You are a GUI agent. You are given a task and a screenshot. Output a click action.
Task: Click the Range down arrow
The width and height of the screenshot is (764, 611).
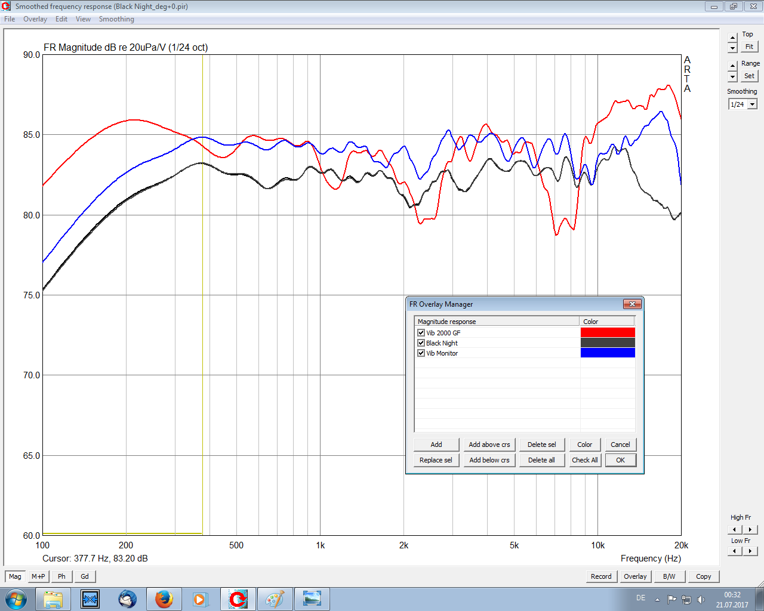coord(733,77)
